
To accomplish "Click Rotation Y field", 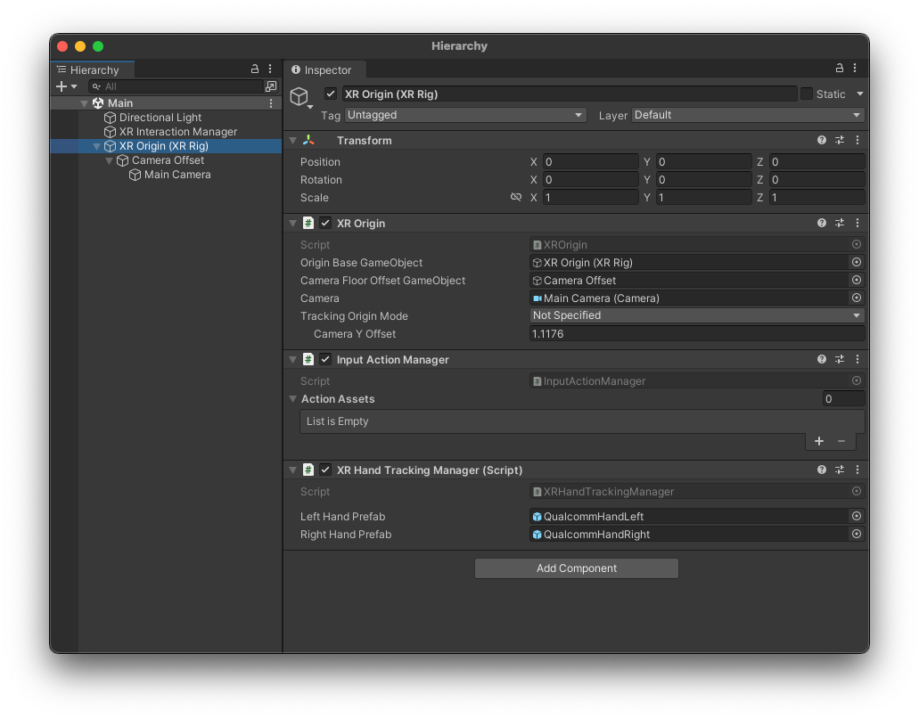I will 703,180.
